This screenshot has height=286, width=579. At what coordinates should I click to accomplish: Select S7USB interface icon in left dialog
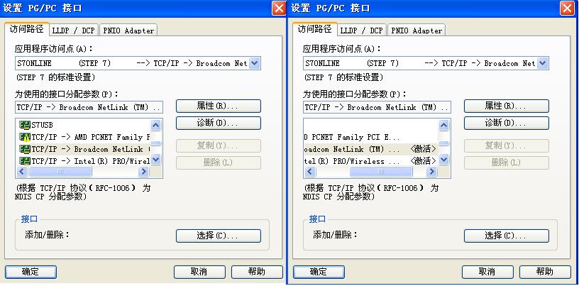point(25,125)
